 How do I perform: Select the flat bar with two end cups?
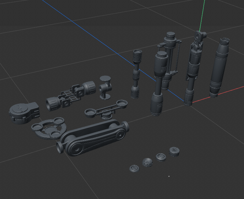[x=106, y=109]
